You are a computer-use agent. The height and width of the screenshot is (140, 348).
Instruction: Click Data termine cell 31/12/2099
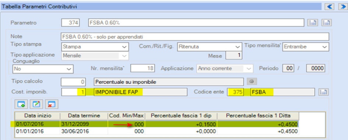(84, 124)
